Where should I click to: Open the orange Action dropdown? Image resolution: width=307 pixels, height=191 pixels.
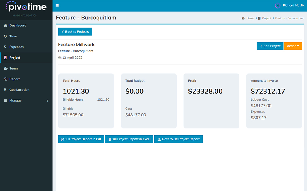pyautogui.click(x=293, y=46)
